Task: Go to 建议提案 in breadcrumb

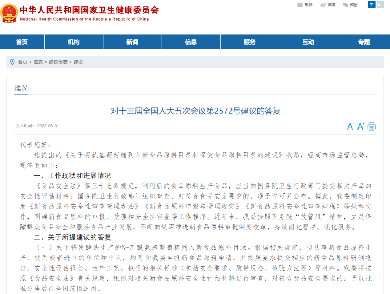Action: [x=58, y=62]
